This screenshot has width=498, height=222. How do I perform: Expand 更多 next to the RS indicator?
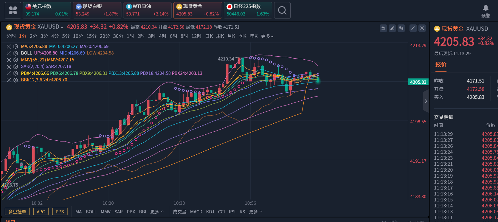coord(256,212)
